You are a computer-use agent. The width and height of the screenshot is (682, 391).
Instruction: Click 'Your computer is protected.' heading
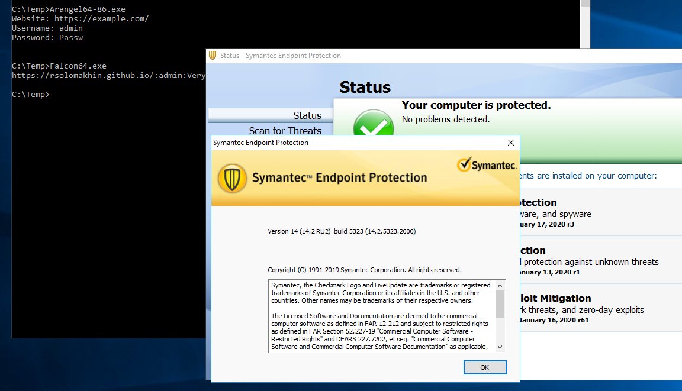tap(476, 105)
